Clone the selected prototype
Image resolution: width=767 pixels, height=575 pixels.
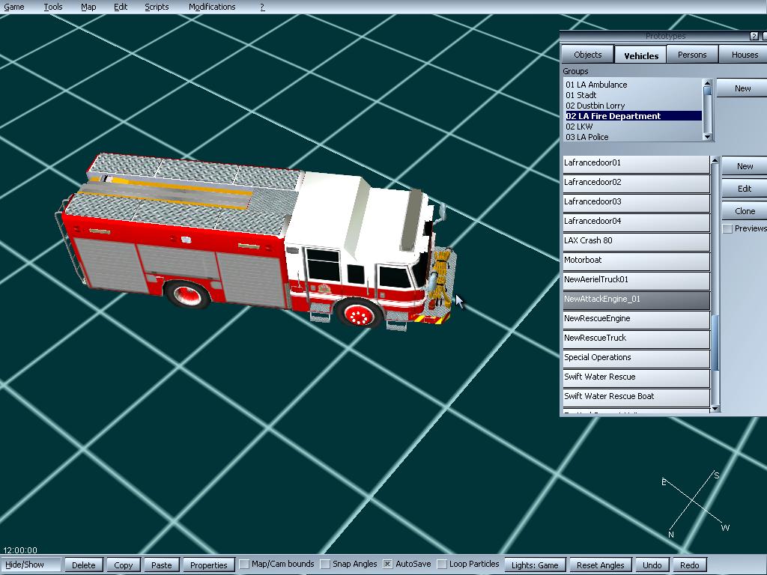point(745,211)
